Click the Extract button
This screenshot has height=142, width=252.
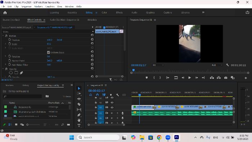click(x=219, y=78)
